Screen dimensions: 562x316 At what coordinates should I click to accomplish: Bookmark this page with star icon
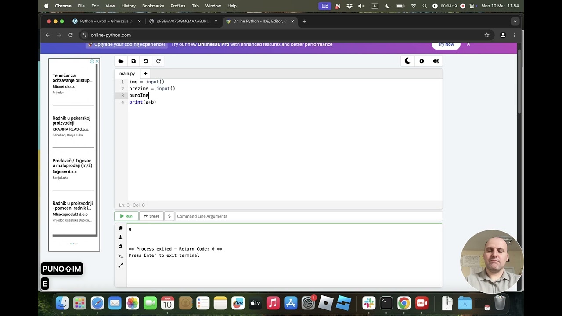point(486,35)
